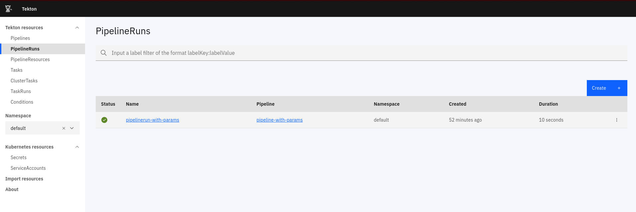This screenshot has width=636, height=212.
Task: Click the PipelineRuns page heading
Action: click(x=123, y=31)
